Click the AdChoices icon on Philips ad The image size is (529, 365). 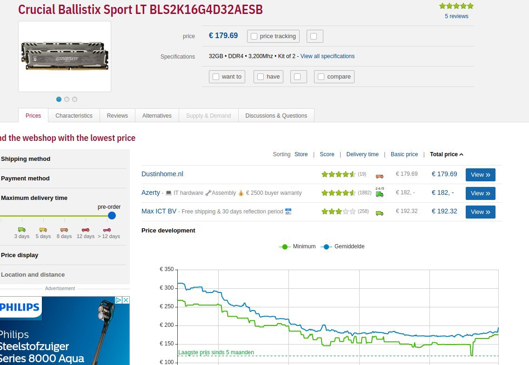click(119, 300)
